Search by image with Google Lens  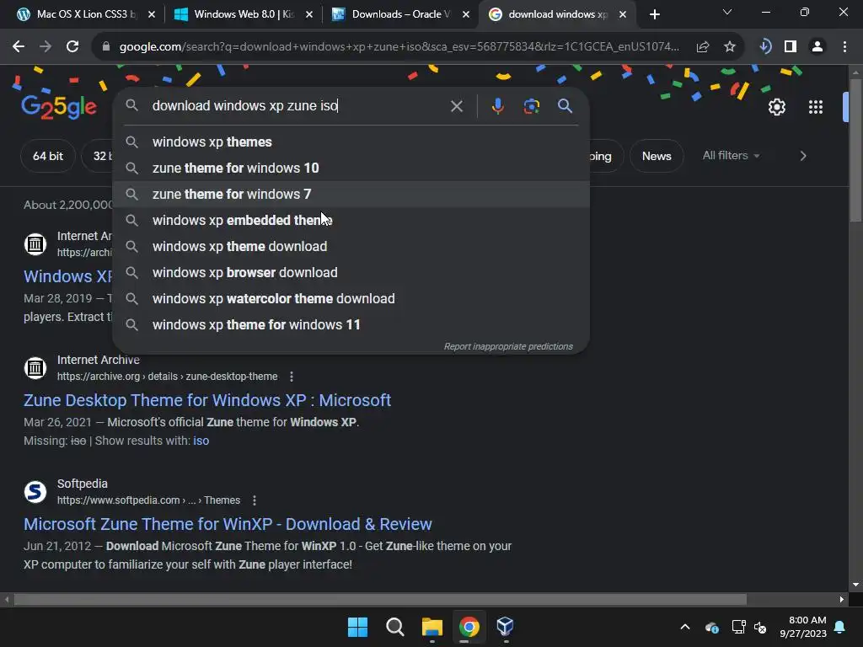[532, 106]
